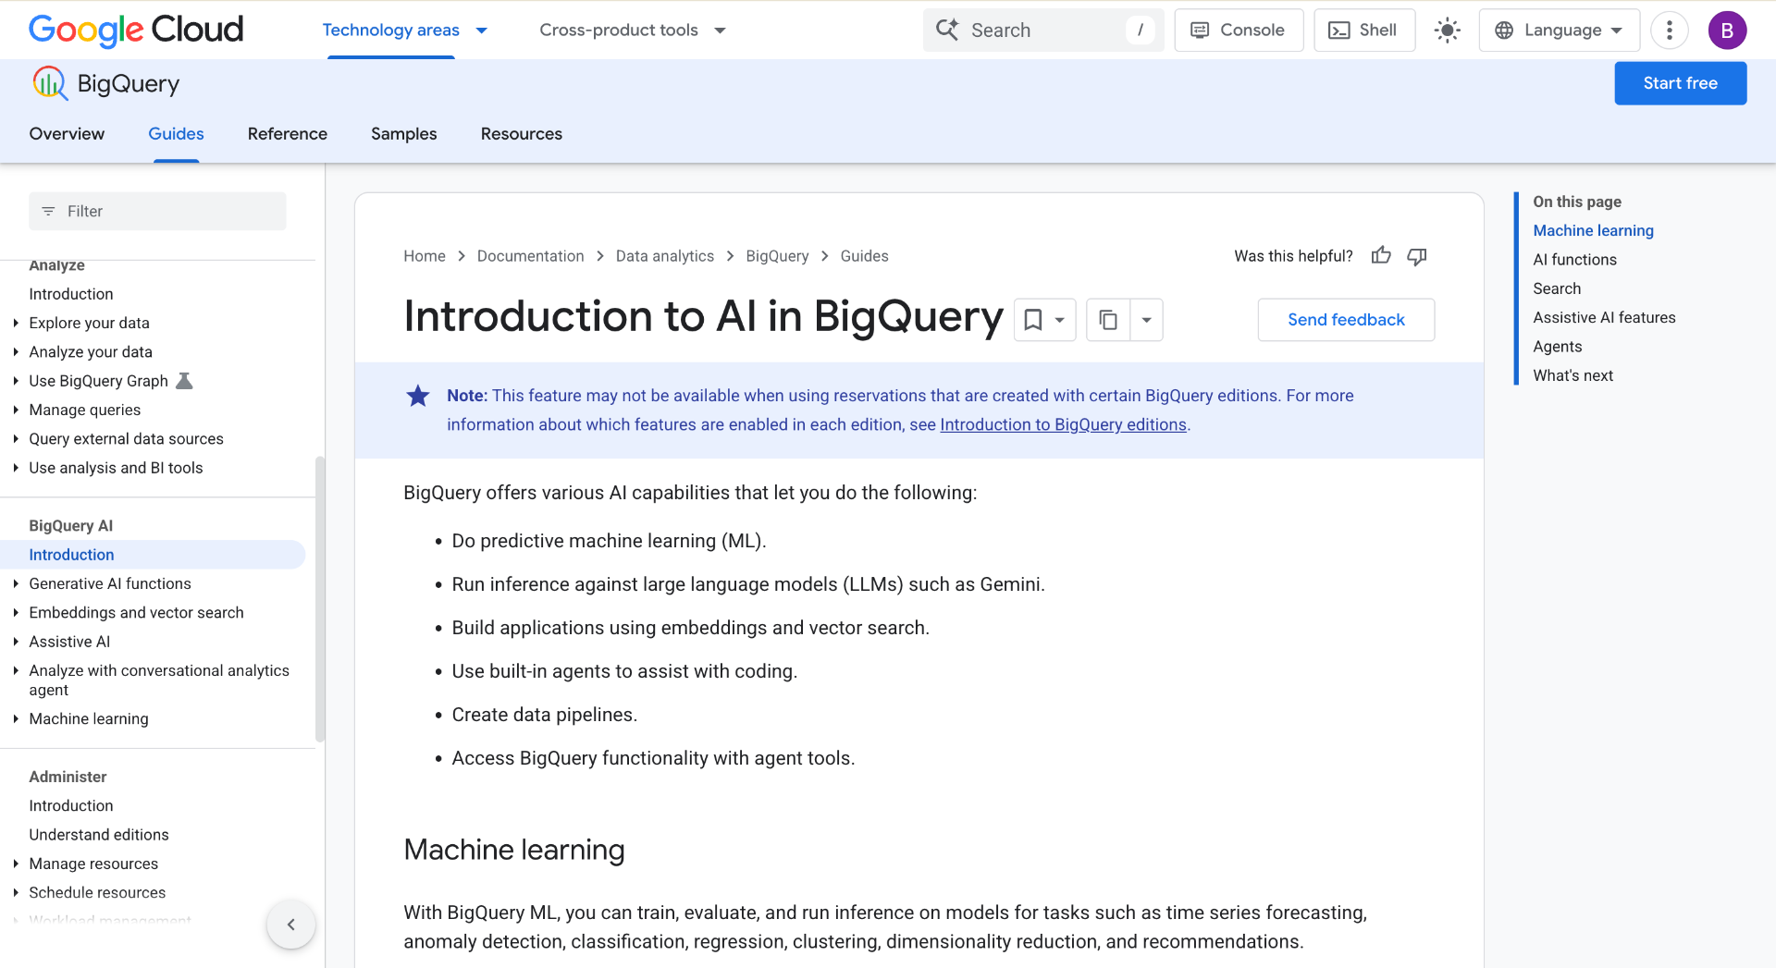Click the BigQuery product logo
This screenshot has height=968, width=1776.
[50, 83]
